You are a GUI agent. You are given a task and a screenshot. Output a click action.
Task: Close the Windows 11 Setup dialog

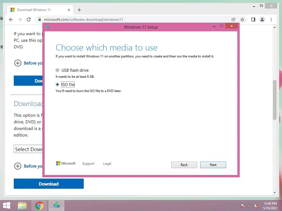pyautogui.click(x=231, y=26)
